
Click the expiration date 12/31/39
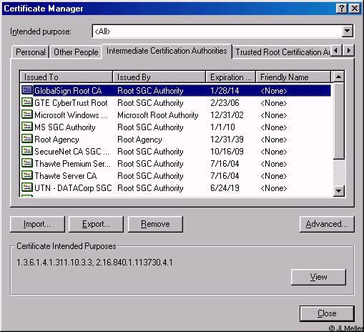pyautogui.click(x=227, y=139)
